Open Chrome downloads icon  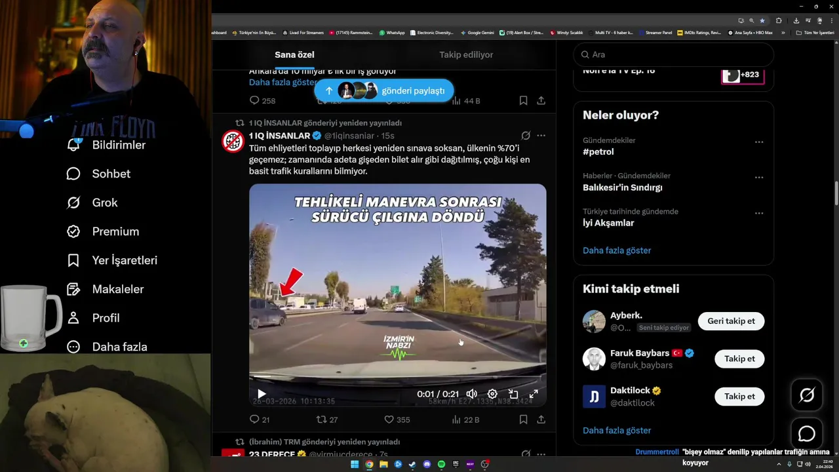(x=796, y=20)
